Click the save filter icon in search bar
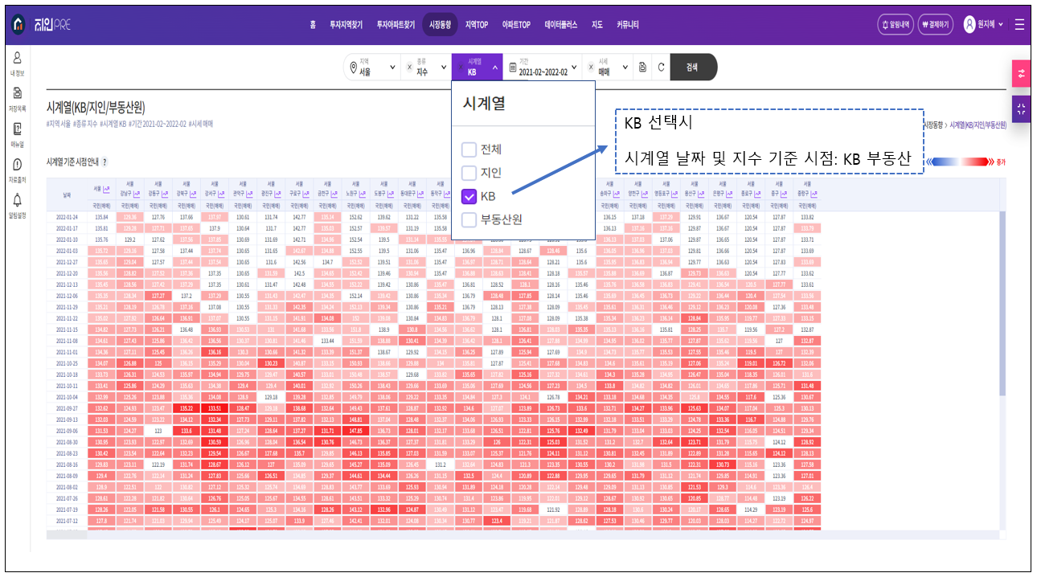The height and width of the screenshot is (577, 1037). (x=642, y=68)
